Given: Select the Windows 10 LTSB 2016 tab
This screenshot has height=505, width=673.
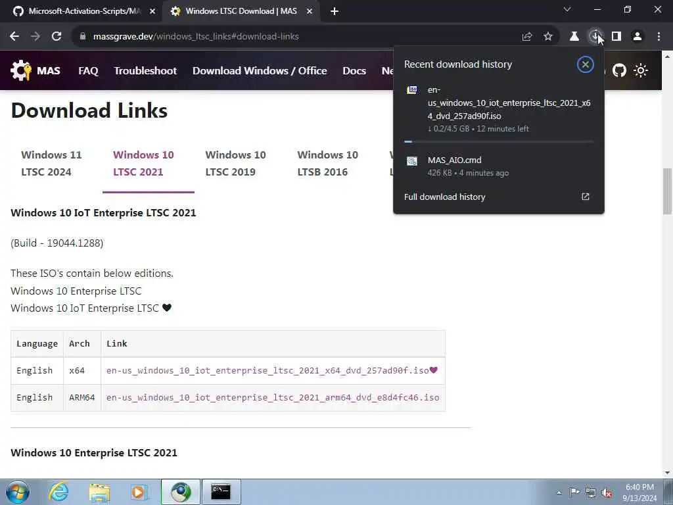Looking at the screenshot, I should coord(327,164).
